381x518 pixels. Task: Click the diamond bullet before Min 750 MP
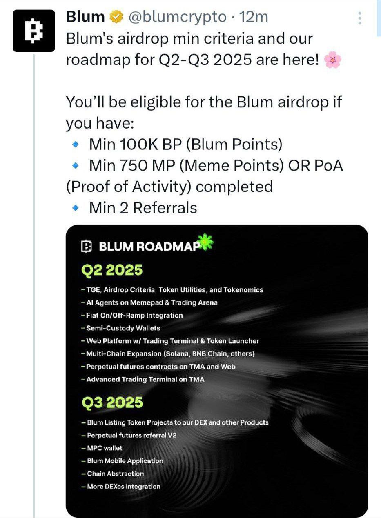pos(75,166)
